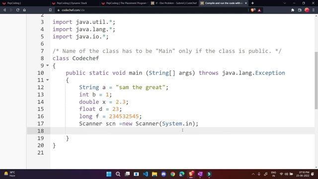Switch to If-Else Problem Submit CodeChef tab
Viewport: 318px width, 179px height.
pos(174,3)
